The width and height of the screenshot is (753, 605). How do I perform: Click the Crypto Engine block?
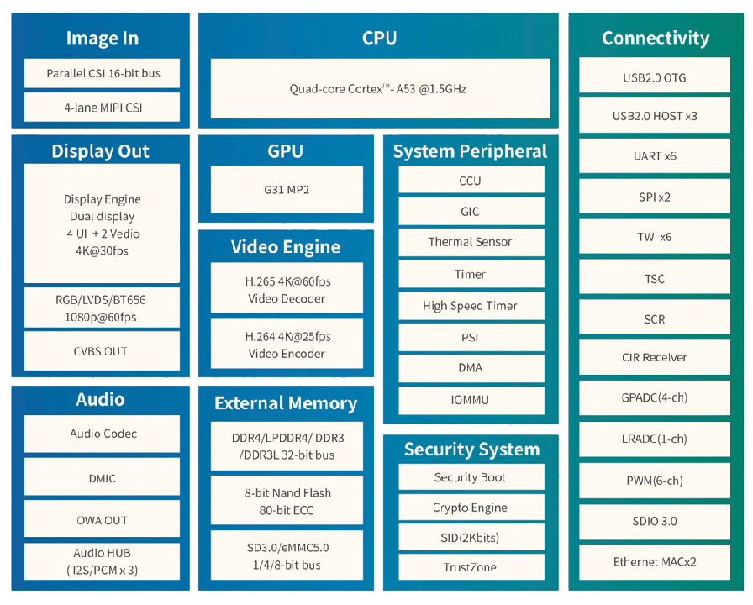tap(471, 508)
